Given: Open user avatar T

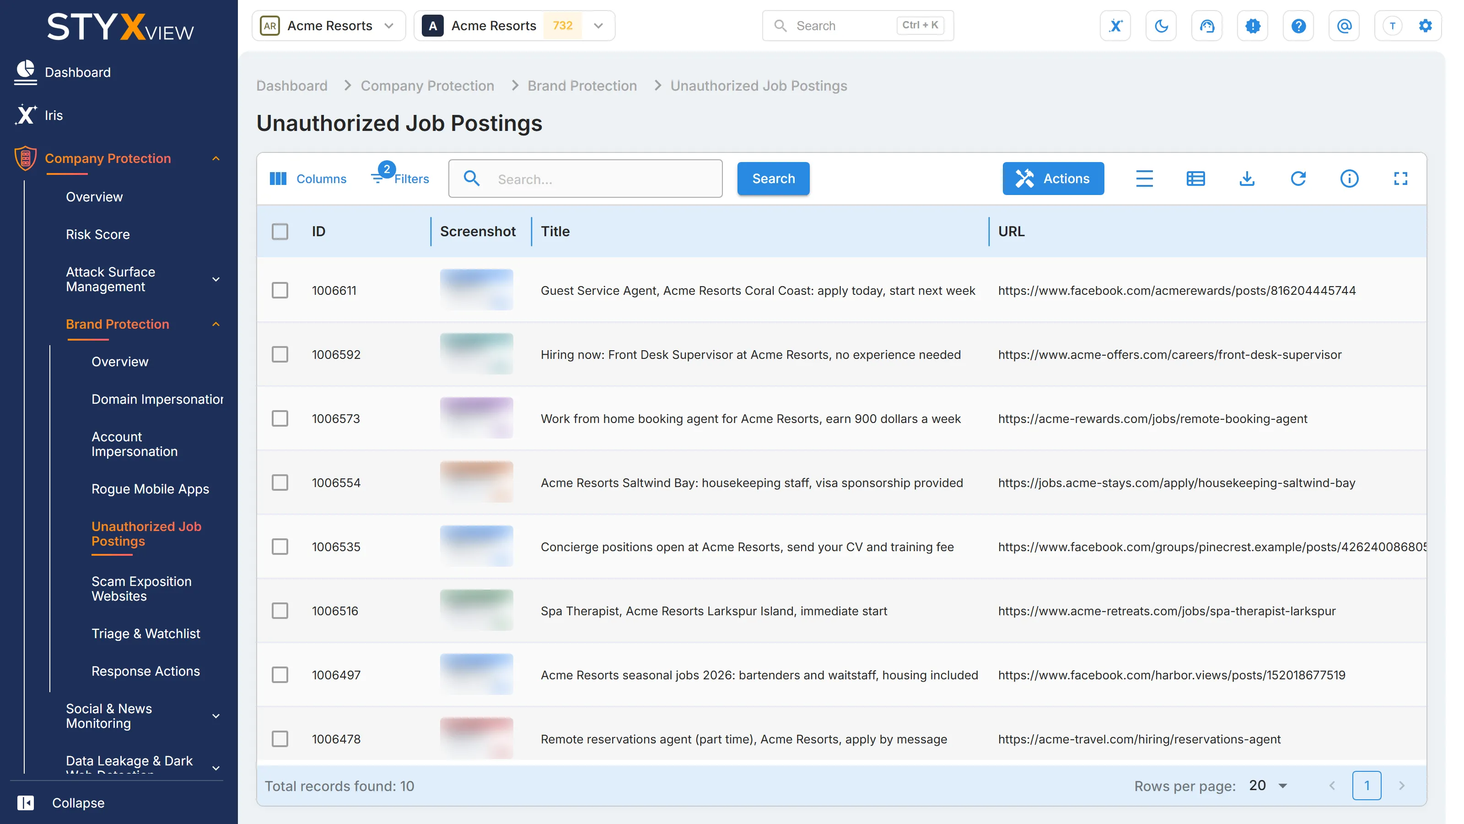Looking at the screenshot, I should 1392,26.
